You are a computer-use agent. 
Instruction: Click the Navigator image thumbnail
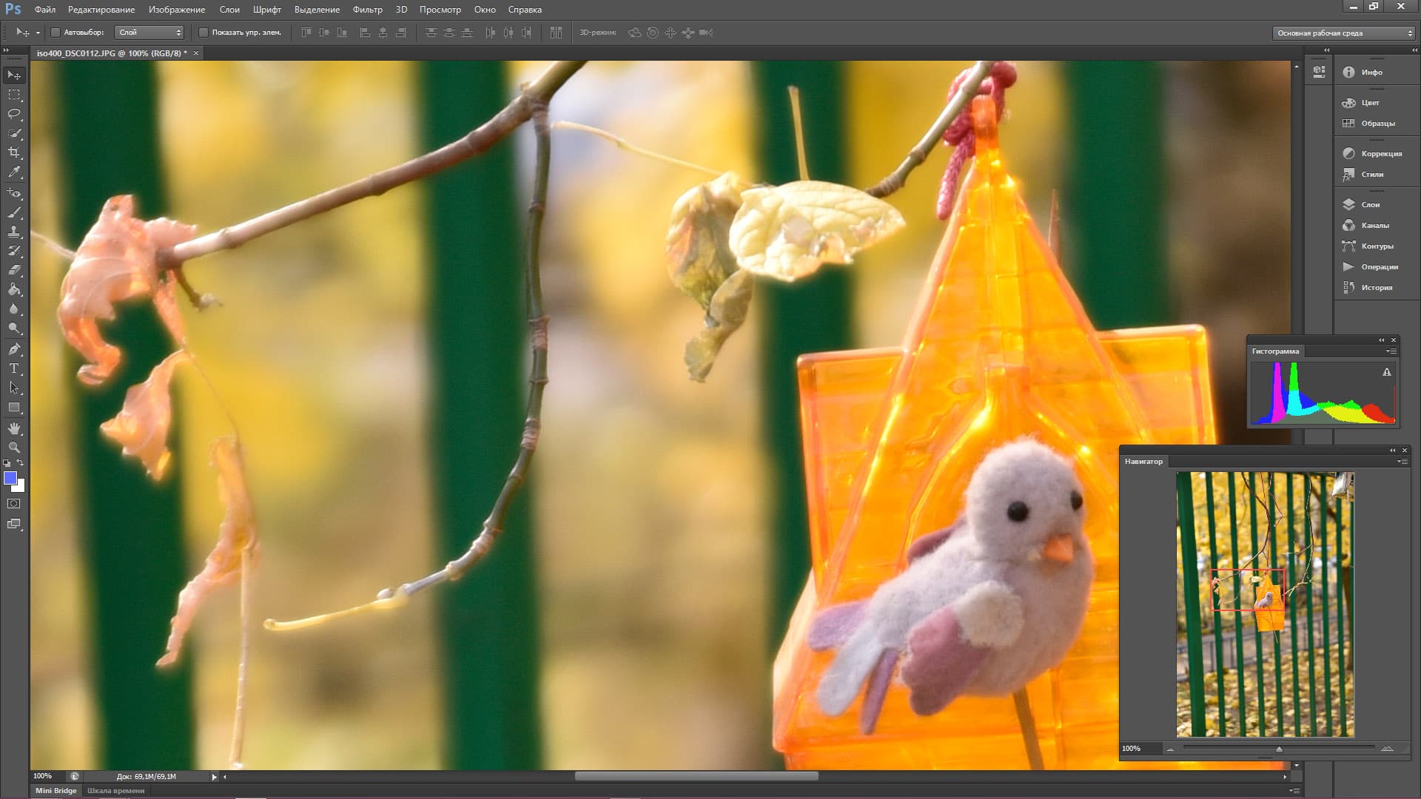1265,604
